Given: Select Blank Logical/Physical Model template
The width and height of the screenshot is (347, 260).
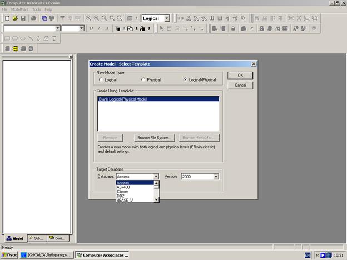Looking at the screenshot, I should pyautogui.click(x=158, y=99).
